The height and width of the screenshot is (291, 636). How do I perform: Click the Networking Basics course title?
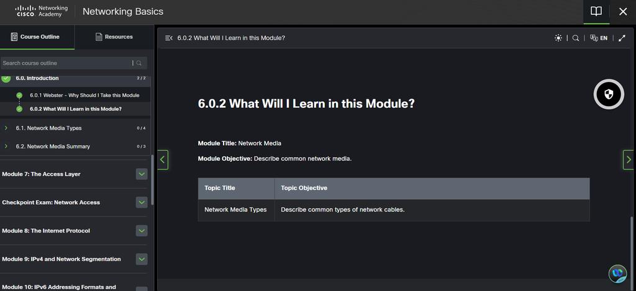click(x=123, y=11)
